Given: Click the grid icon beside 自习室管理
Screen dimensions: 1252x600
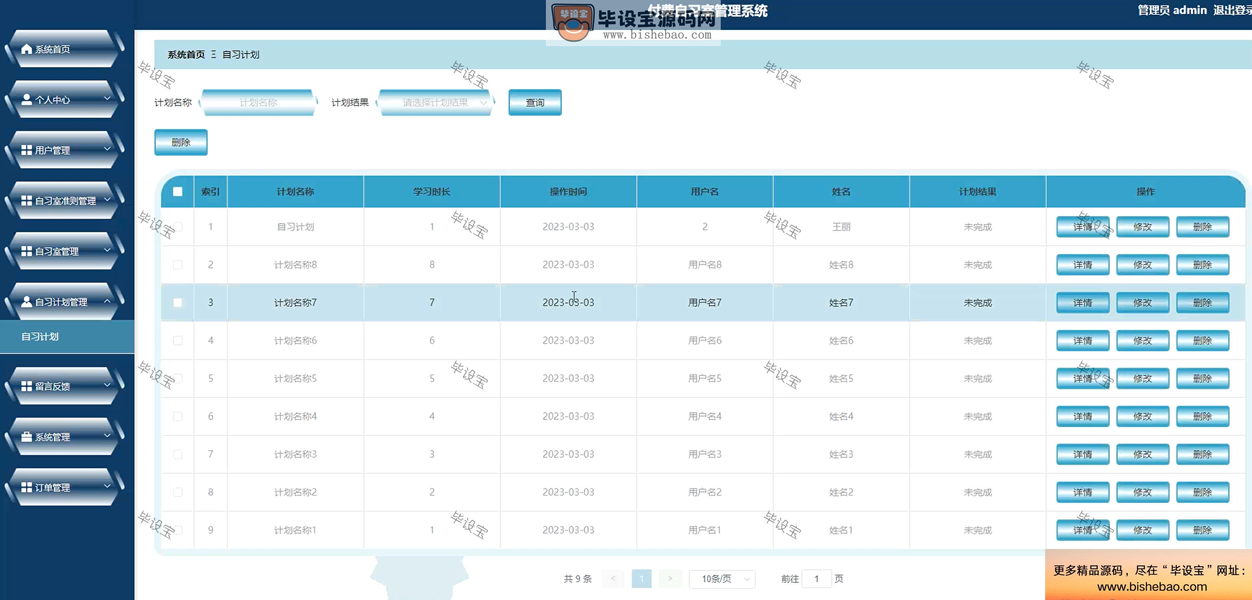Looking at the screenshot, I should 27,251.
